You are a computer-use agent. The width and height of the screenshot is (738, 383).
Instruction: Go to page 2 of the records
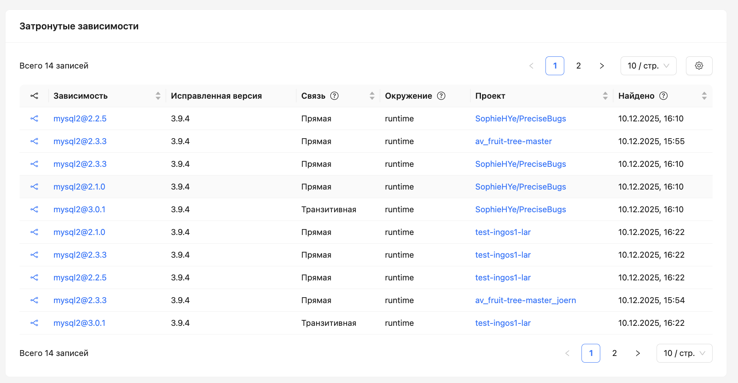578,65
